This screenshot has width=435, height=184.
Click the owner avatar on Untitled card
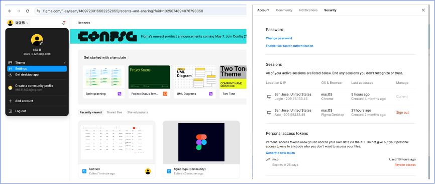[148, 171]
